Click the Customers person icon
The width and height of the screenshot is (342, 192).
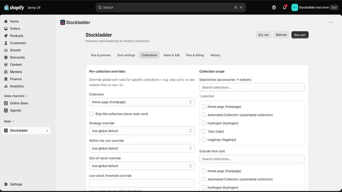tap(6, 43)
